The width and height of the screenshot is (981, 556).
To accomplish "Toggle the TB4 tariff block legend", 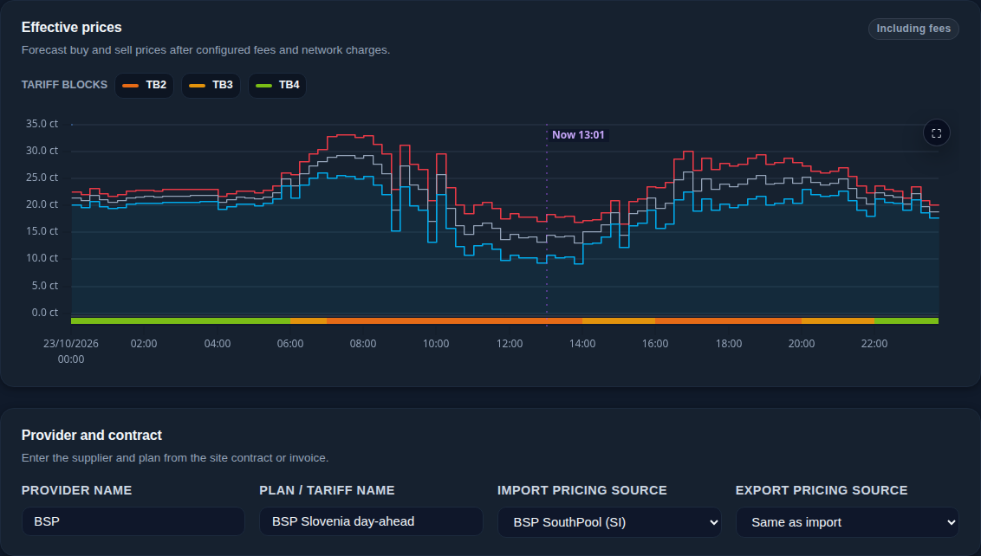I will point(277,85).
